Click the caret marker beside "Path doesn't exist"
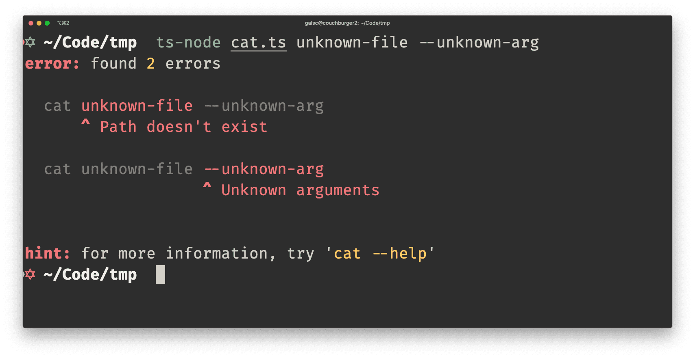 coord(85,123)
